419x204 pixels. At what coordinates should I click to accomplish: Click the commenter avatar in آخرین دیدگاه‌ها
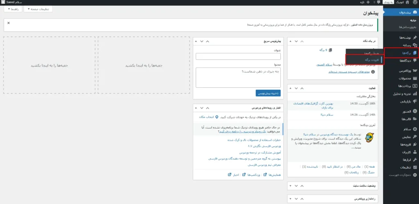coord(369,137)
